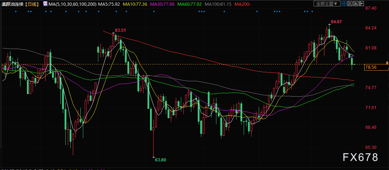Image resolution: width=389 pixels, height=170 pixels.
Task: Click the MA indicator chart icon
Action: pyautogui.click(x=45, y=4)
